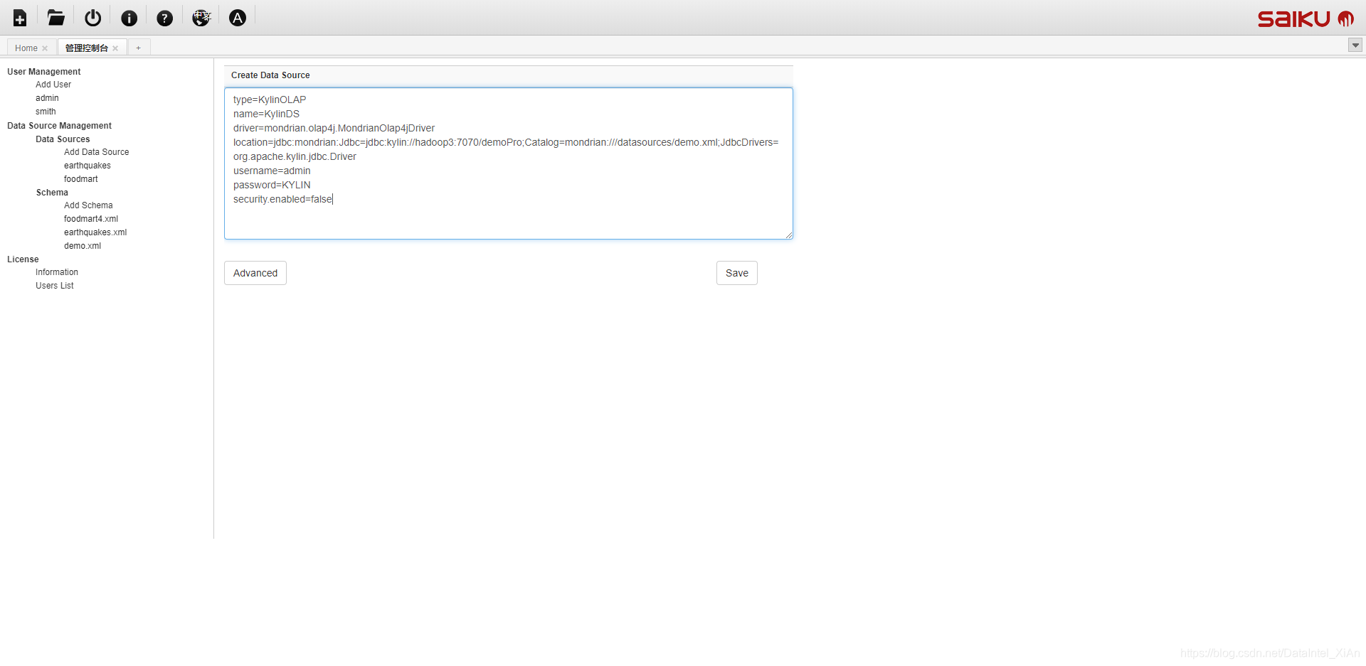
Task: Select the smith user
Action: pyautogui.click(x=46, y=112)
